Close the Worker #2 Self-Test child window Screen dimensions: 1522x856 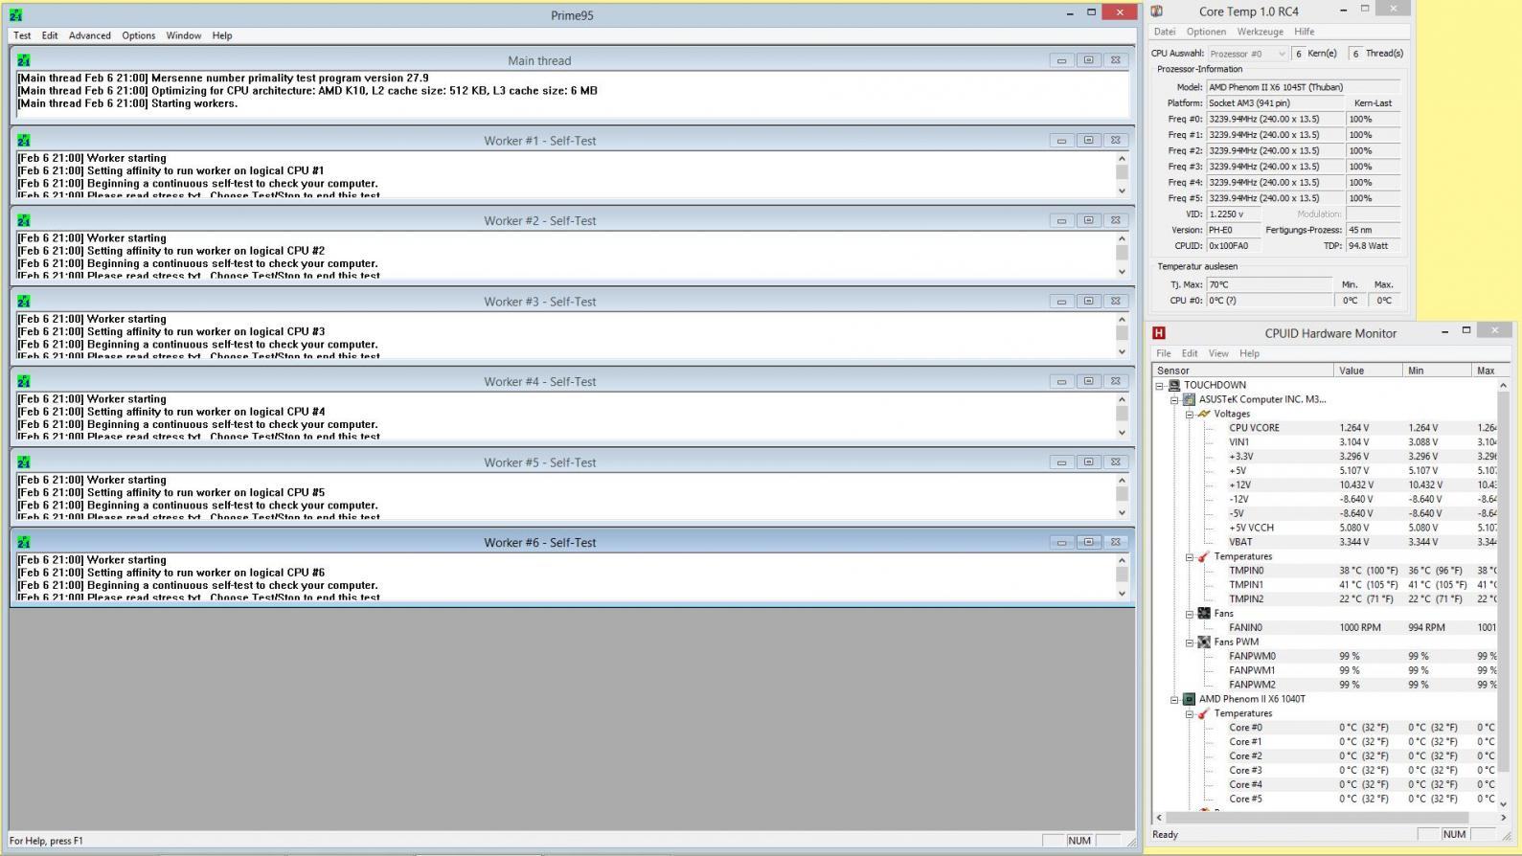tap(1115, 220)
